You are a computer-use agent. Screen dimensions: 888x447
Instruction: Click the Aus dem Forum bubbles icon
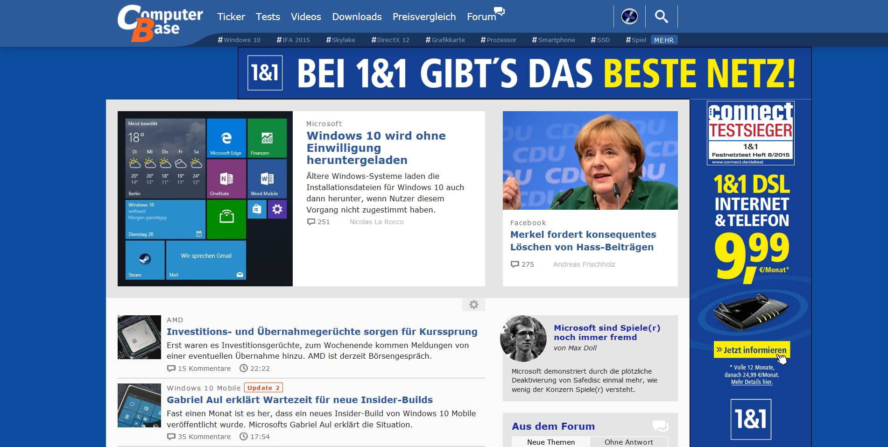point(660,426)
